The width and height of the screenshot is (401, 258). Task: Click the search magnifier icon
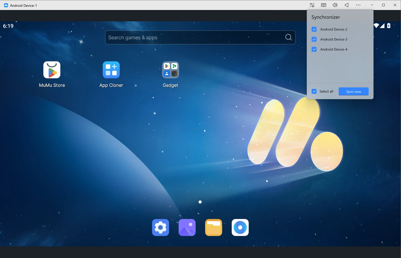(288, 37)
